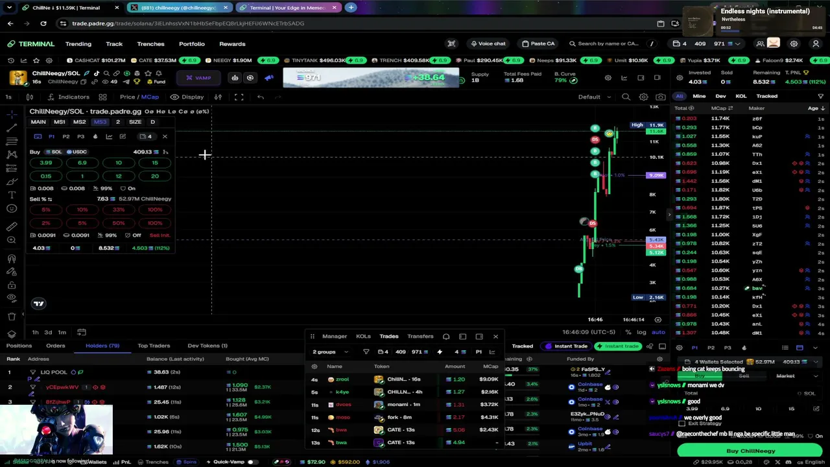Toggle MEV protection Off setting for sells
This screenshot has width=830, height=467.
click(132, 235)
